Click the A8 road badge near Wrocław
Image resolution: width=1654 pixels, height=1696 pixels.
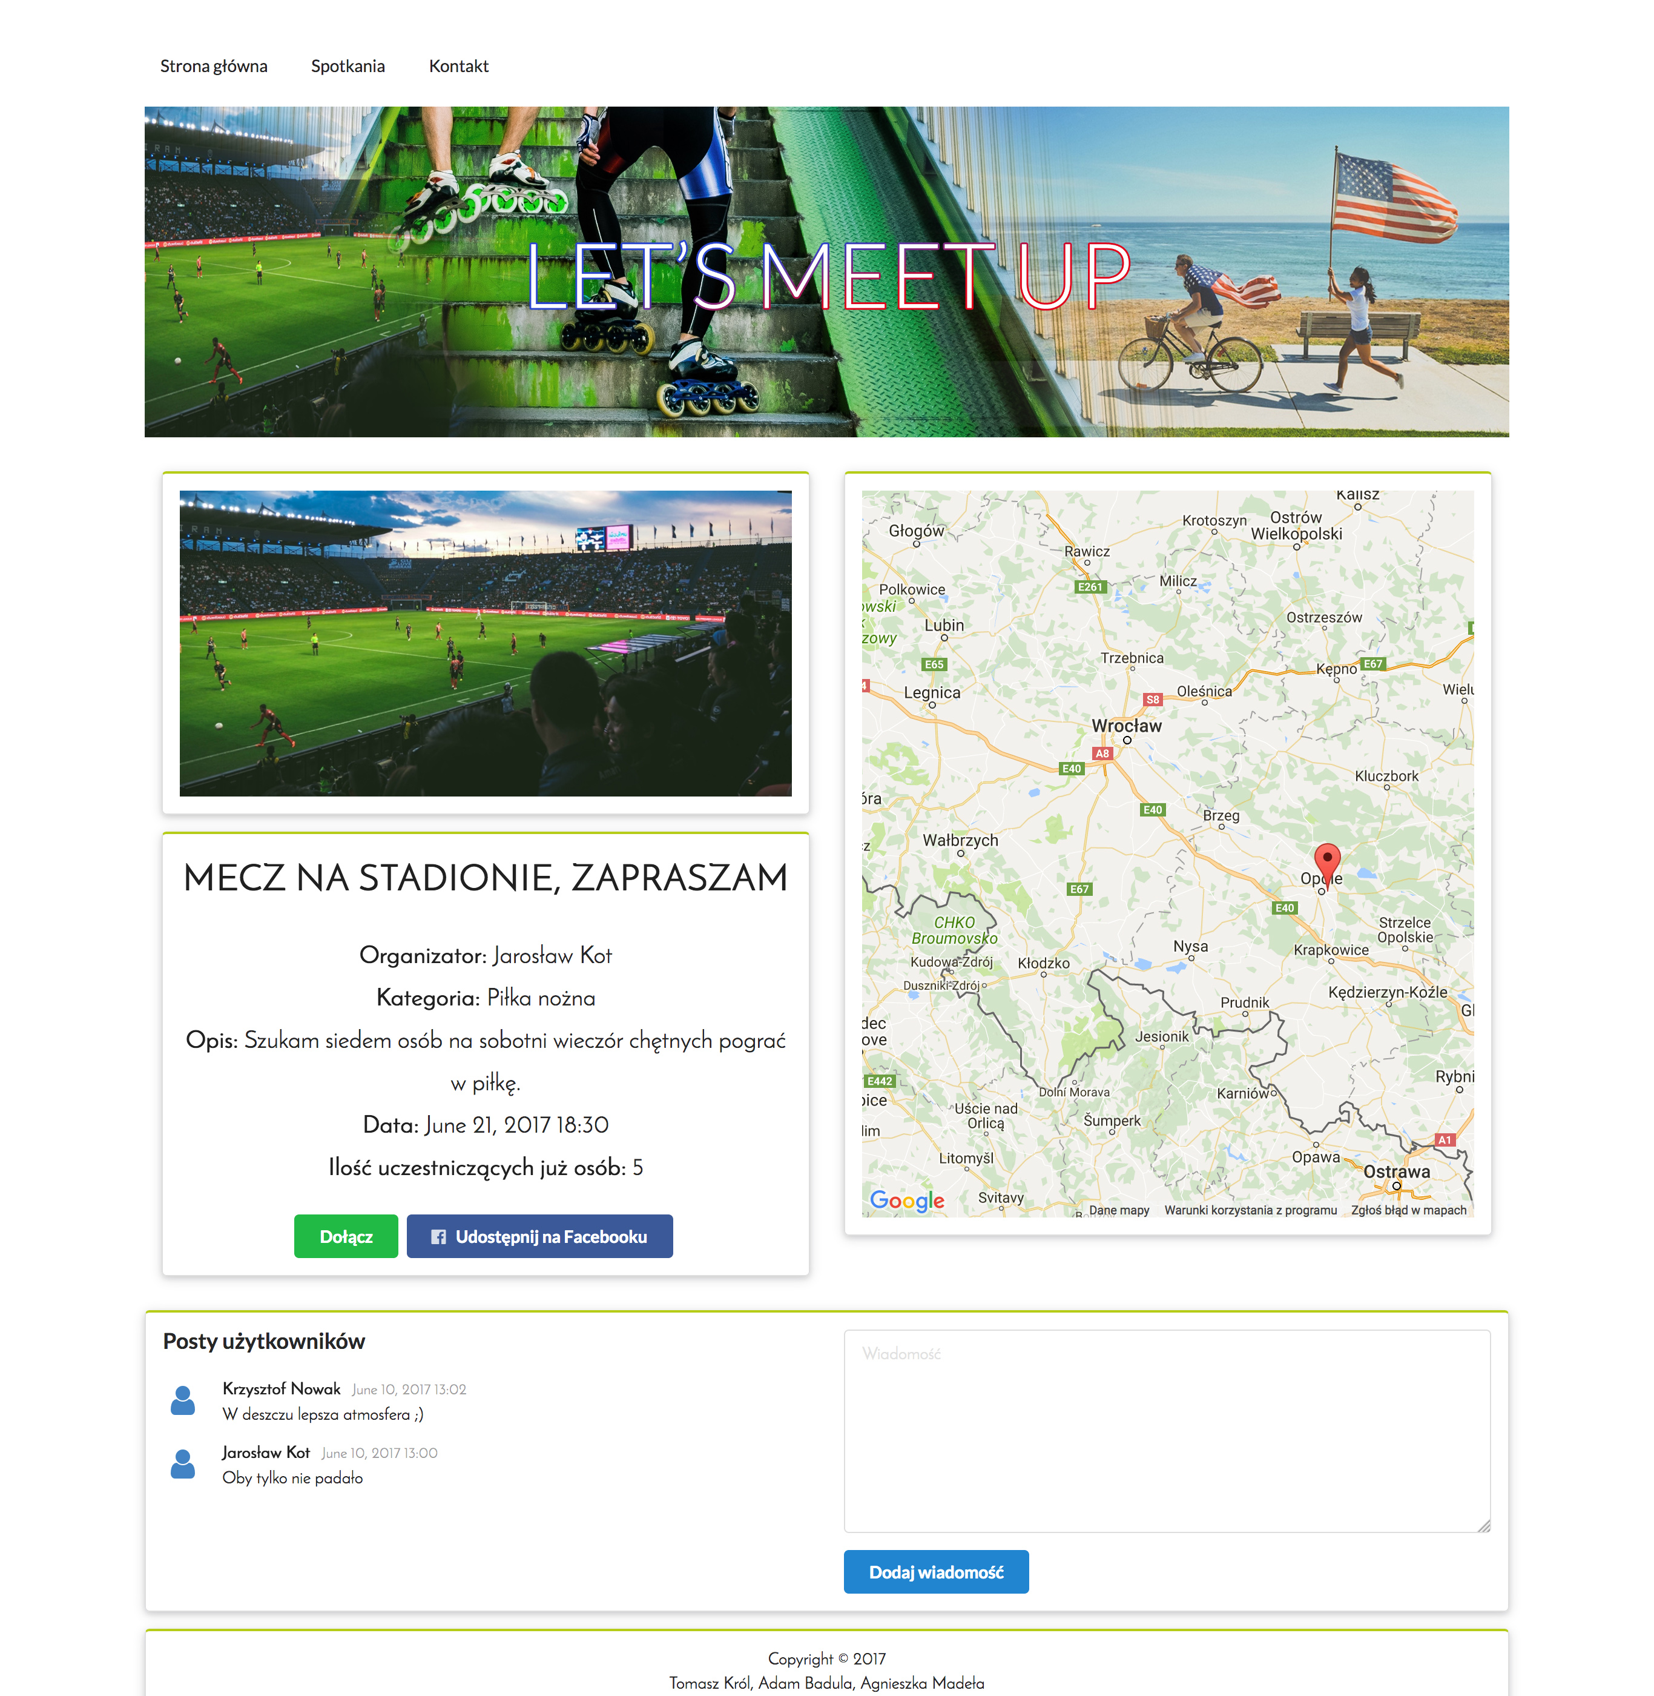click(x=1101, y=754)
